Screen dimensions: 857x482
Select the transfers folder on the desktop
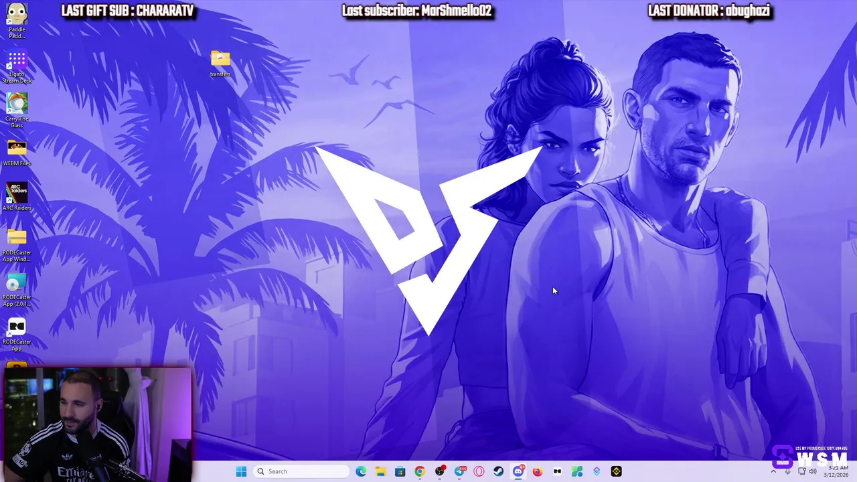click(x=220, y=63)
